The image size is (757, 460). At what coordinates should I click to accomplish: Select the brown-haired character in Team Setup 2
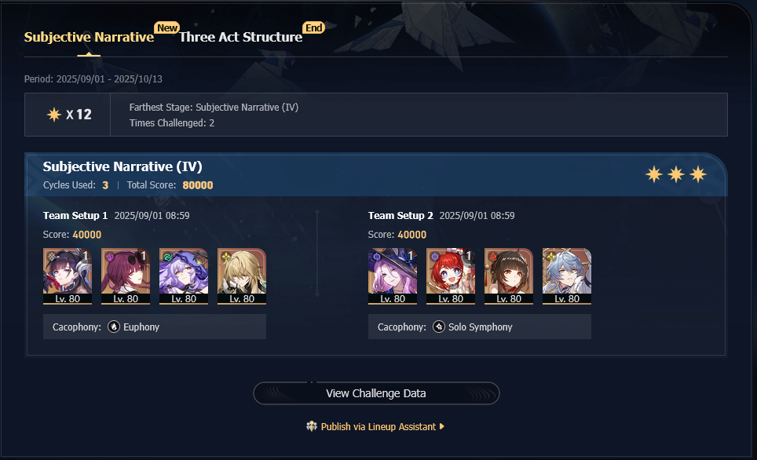pyautogui.click(x=509, y=276)
